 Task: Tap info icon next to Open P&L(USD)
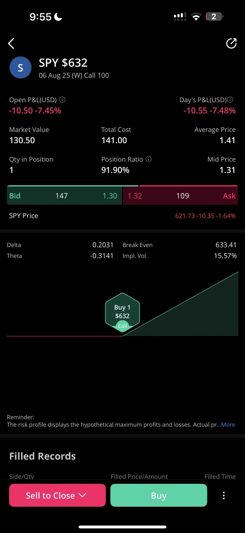point(63,100)
